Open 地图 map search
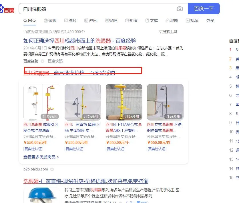 pos(172,21)
